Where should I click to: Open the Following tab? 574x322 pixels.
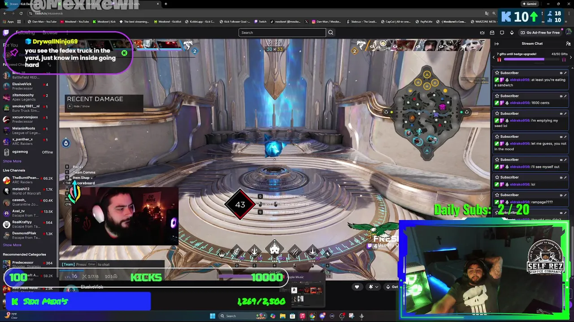coord(25,33)
